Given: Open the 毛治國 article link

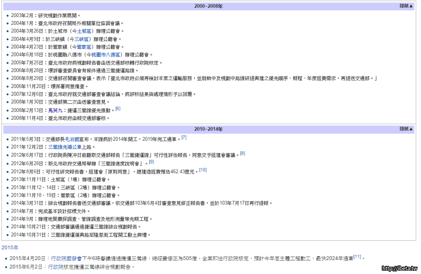Looking at the screenshot, I should click(x=72, y=139).
